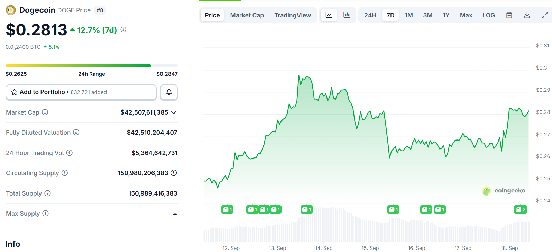
Task: Open info tooltip next to 12.7% (7d)
Action: click(x=123, y=30)
